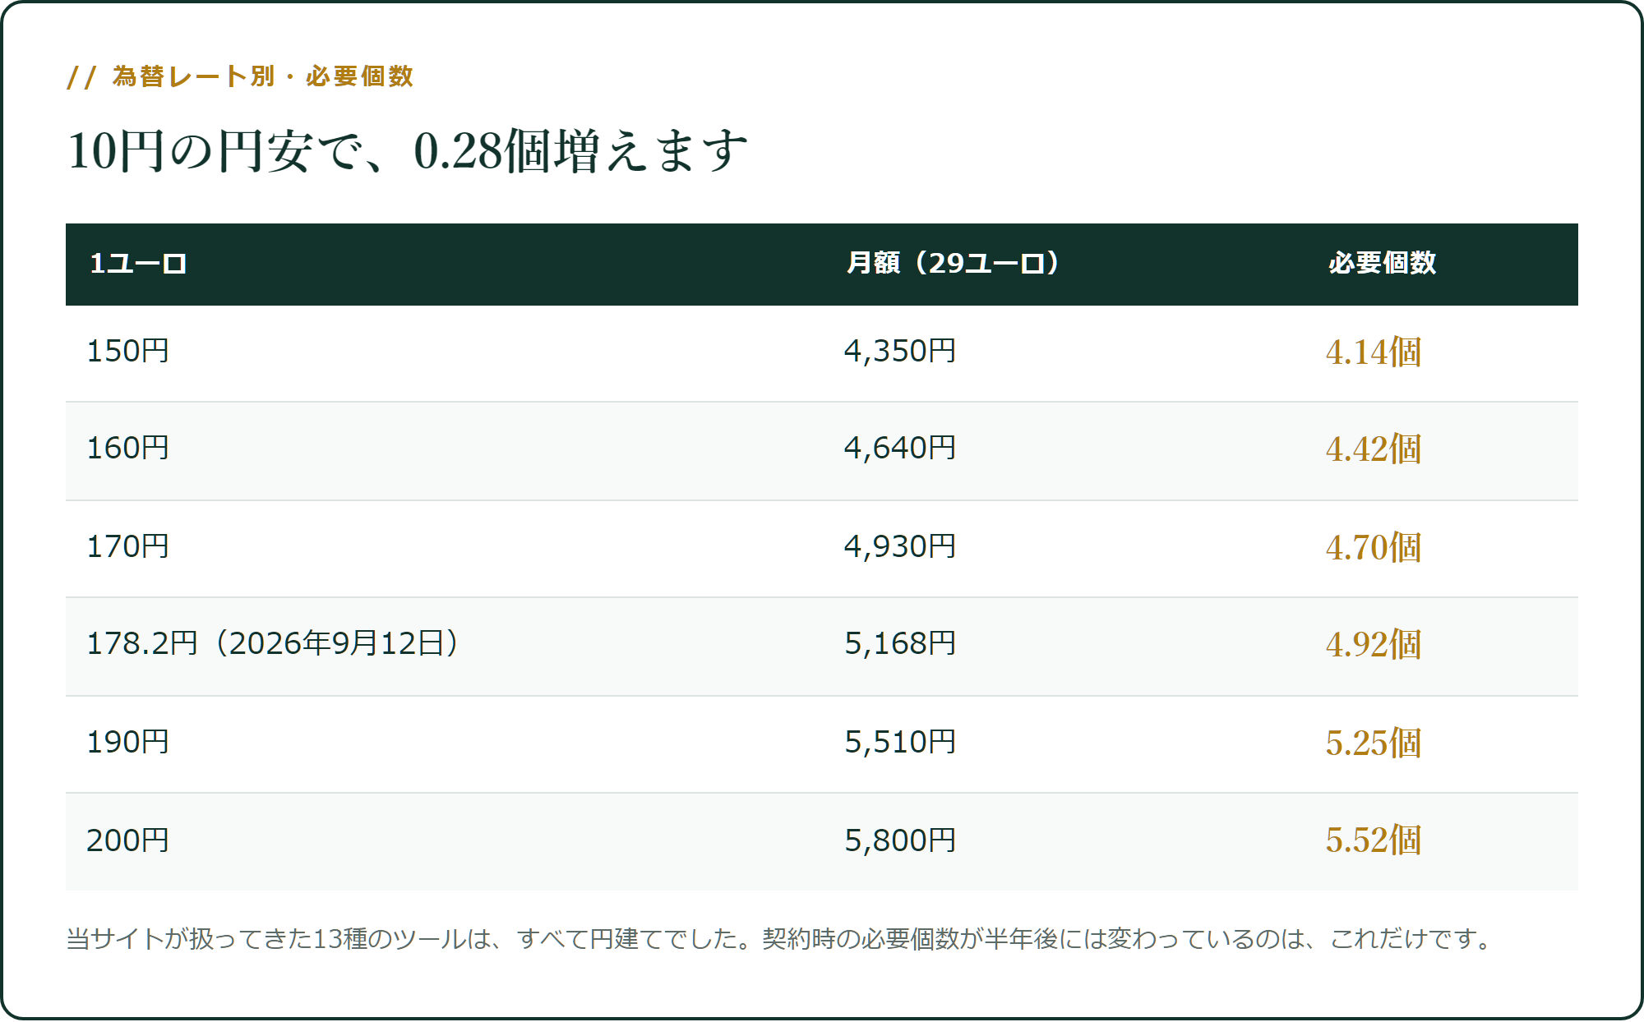Click the 4,640円 monthly amount cell

tap(900, 448)
